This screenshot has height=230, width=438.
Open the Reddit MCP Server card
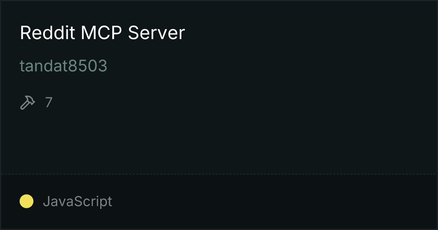tap(219, 115)
